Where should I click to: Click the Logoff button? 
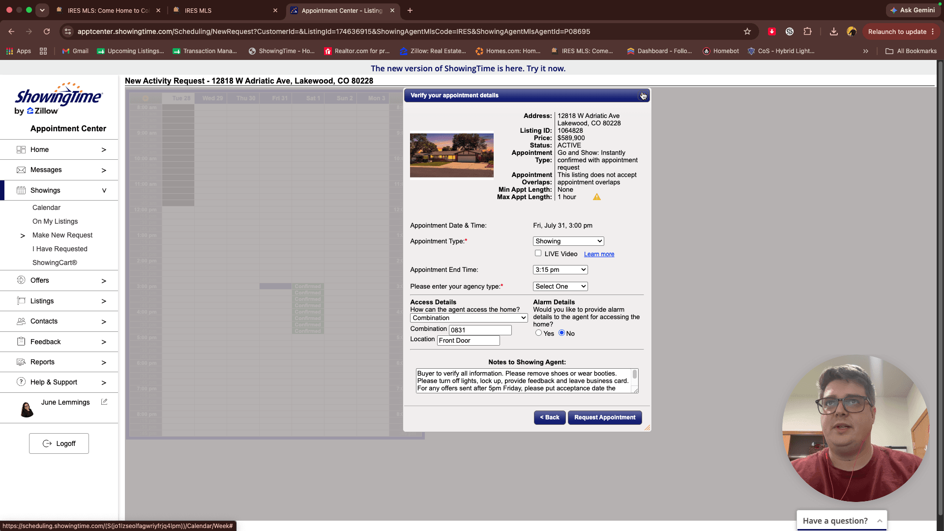pos(59,443)
